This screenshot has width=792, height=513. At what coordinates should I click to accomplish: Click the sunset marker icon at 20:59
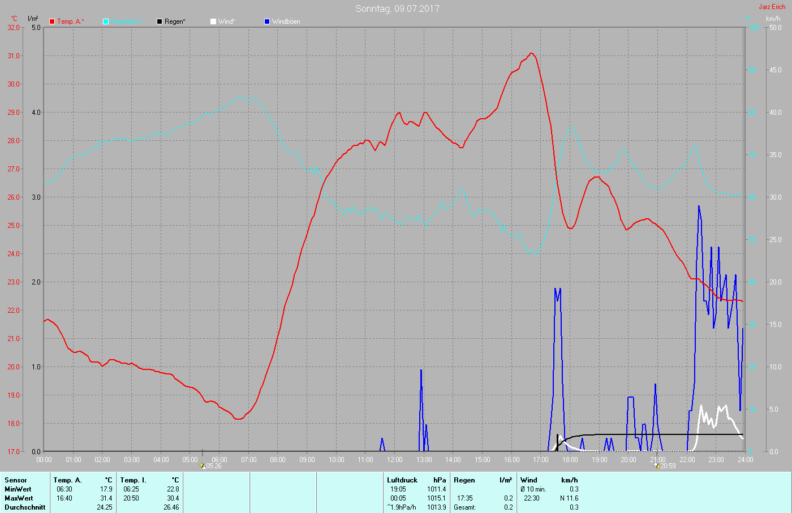click(657, 465)
